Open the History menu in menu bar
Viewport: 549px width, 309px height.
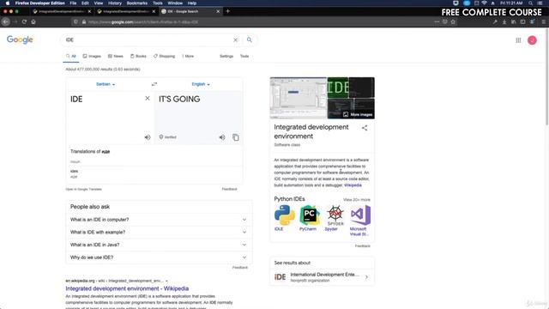pyautogui.click(x=114, y=3)
